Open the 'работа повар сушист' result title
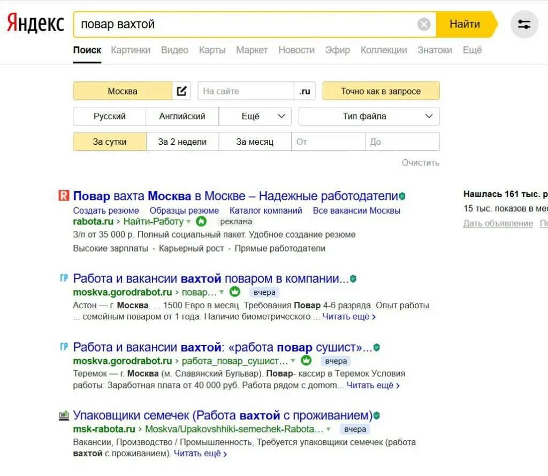Image resolution: width=548 pixels, height=476 pixels. pos(223,347)
